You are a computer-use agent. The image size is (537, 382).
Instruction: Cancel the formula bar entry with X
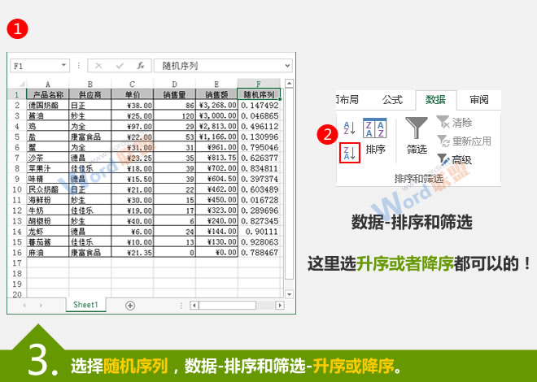[98, 66]
